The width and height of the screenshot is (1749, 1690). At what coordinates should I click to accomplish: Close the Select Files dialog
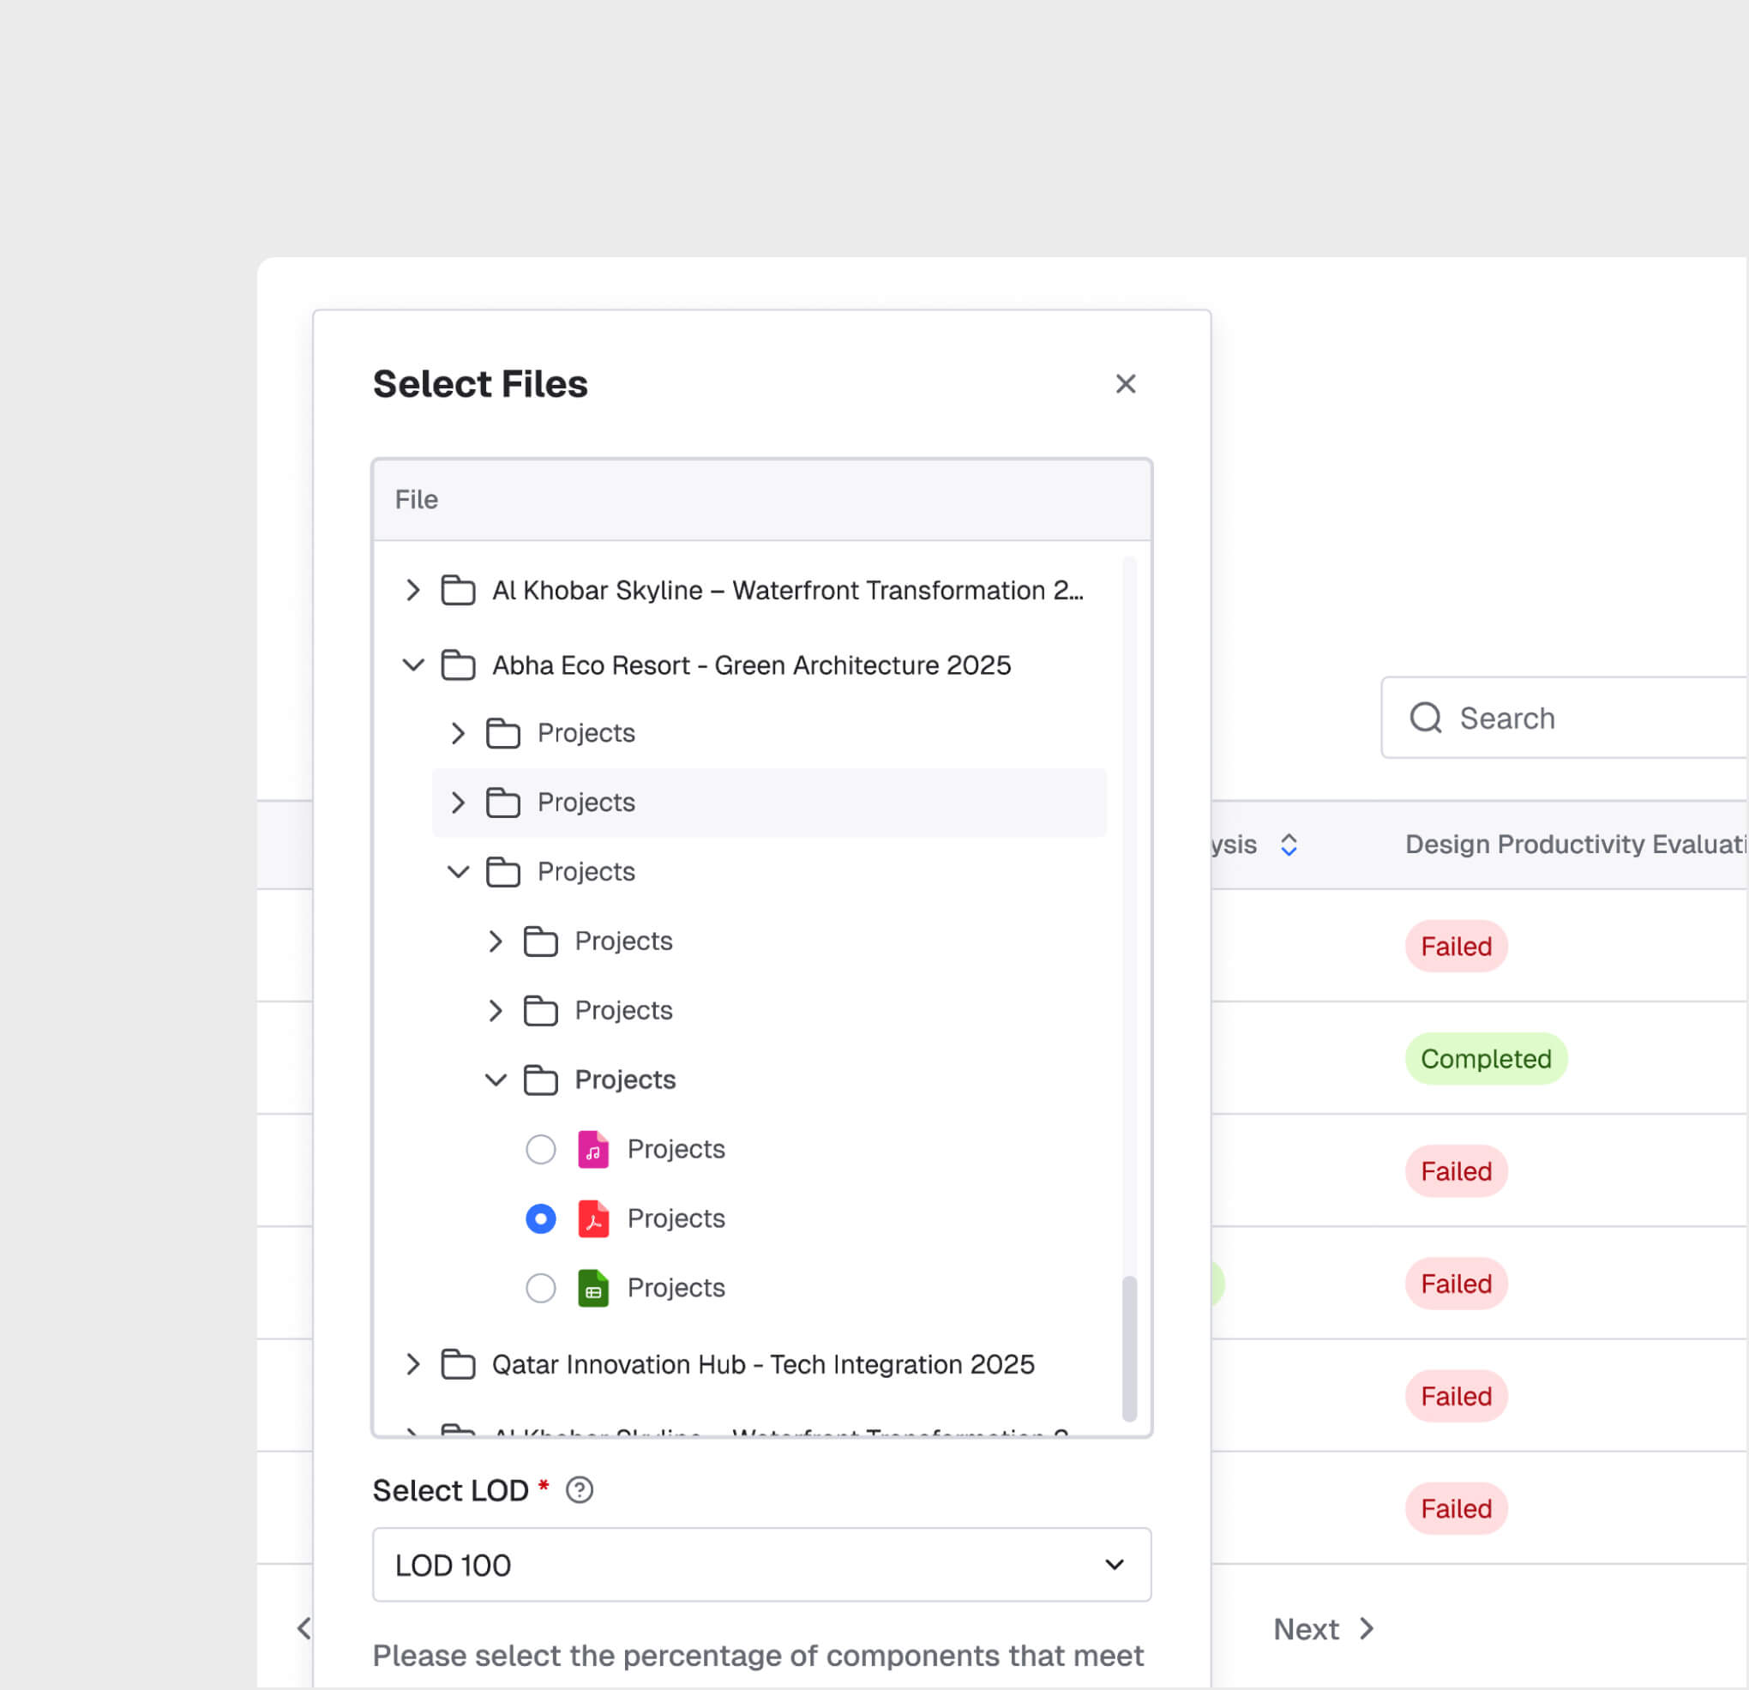[1125, 383]
